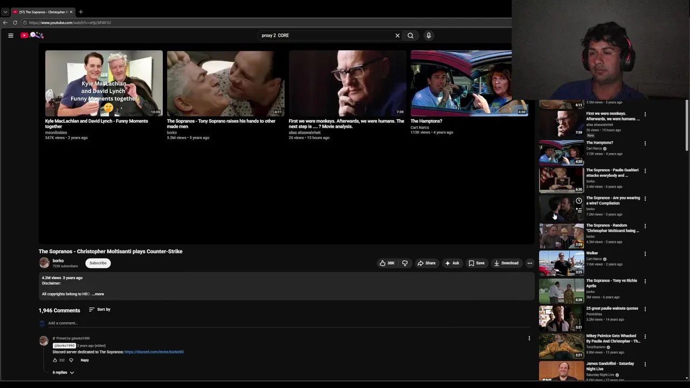Open options for 25 great paulie walnuts quotes
Viewport: 690px width, 388px height.
pos(645,309)
